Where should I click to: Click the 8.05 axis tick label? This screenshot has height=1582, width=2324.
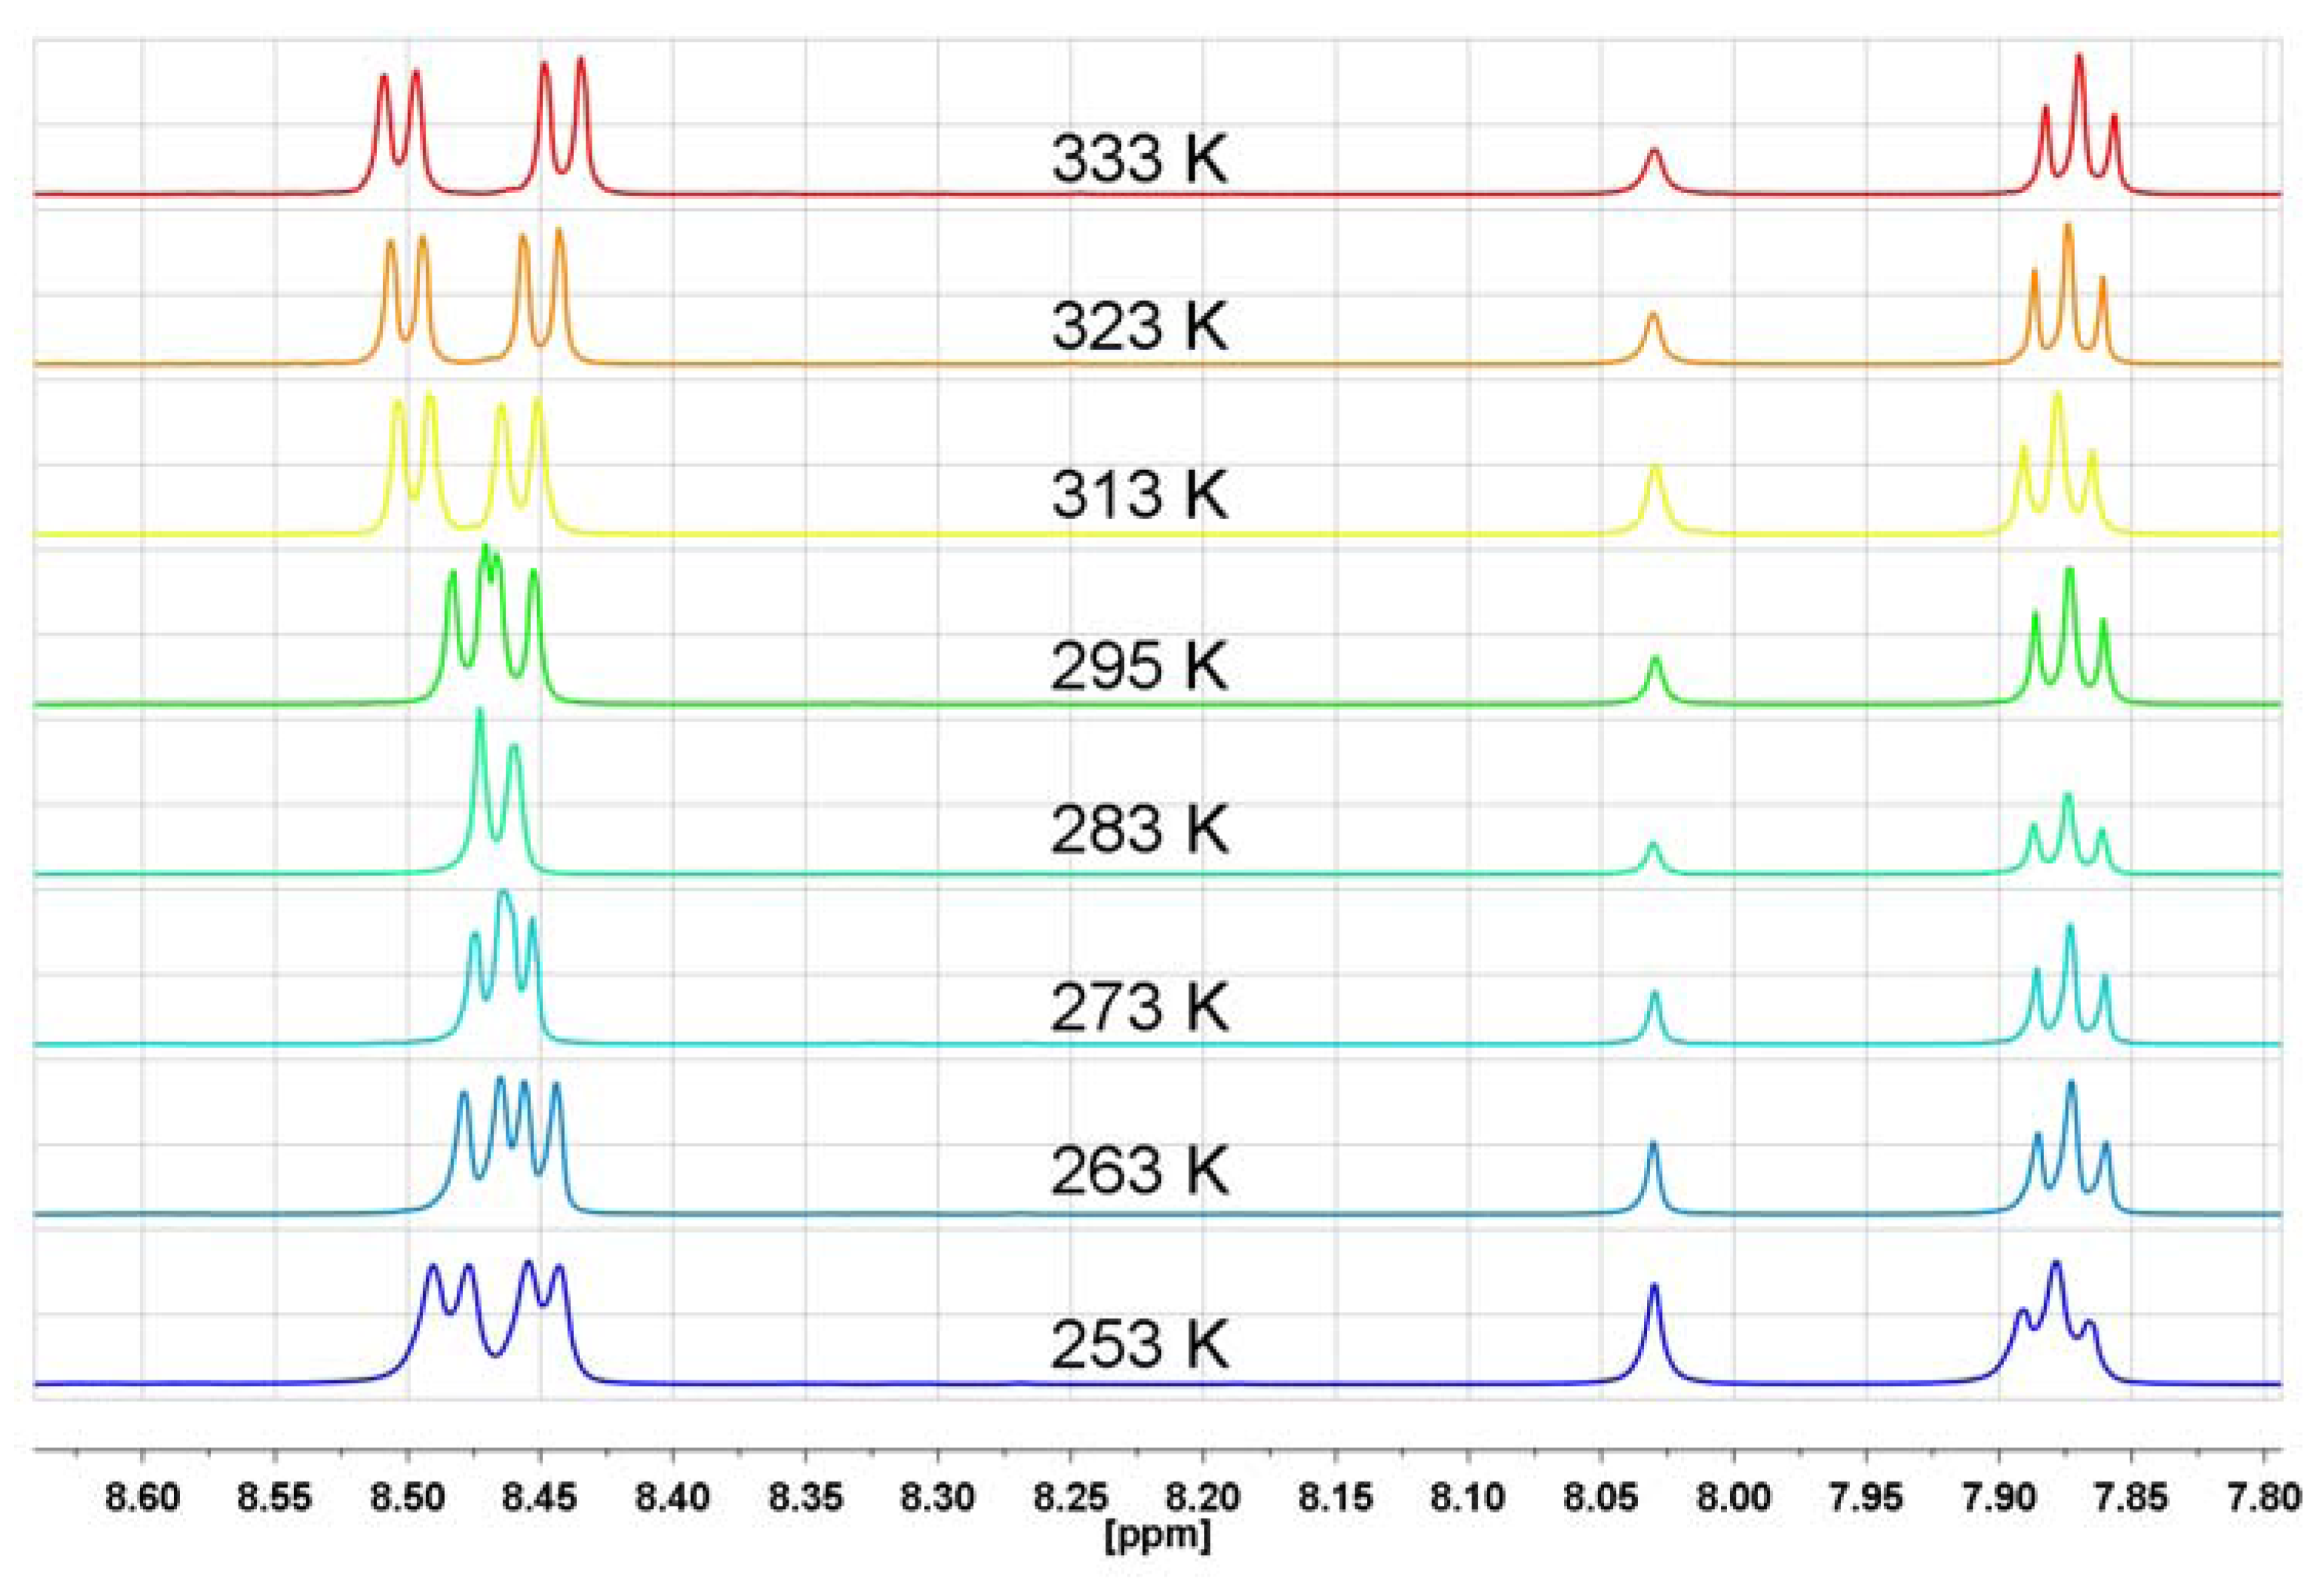pyautogui.click(x=1601, y=1498)
